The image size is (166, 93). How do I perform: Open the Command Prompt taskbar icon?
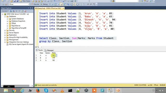(70, 90)
